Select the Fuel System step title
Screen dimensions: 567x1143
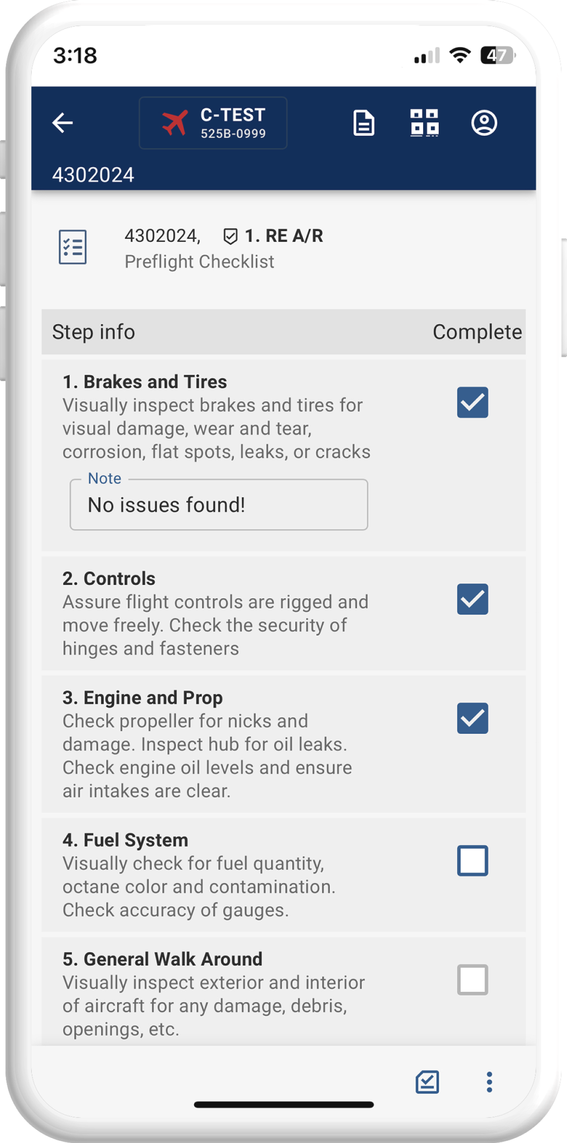tap(125, 840)
